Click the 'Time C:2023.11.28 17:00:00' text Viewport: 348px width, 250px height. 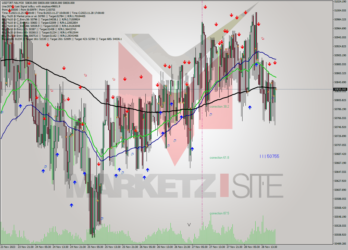tap(88, 13)
